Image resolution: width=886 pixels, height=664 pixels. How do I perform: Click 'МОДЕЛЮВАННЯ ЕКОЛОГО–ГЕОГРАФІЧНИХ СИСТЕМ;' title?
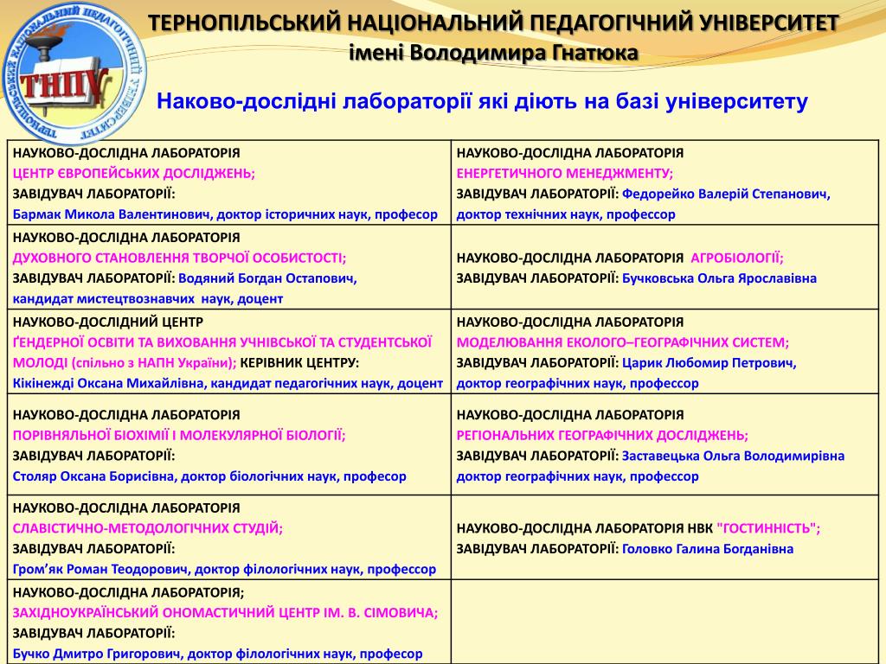(x=623, y=342)
